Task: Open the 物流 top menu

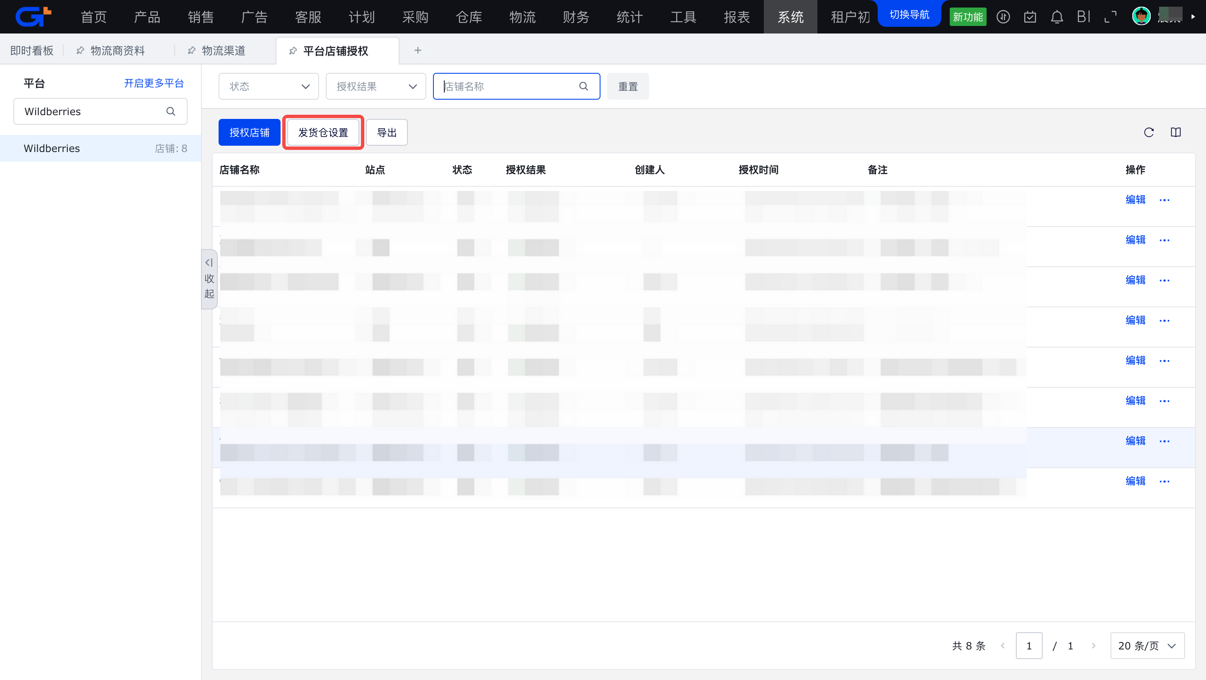Action: point(523,17)
